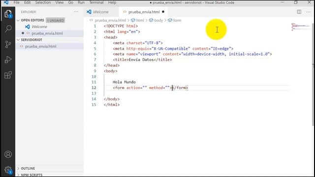Open the File menu
The image size is (315, 177).
(x=16, y=2)
